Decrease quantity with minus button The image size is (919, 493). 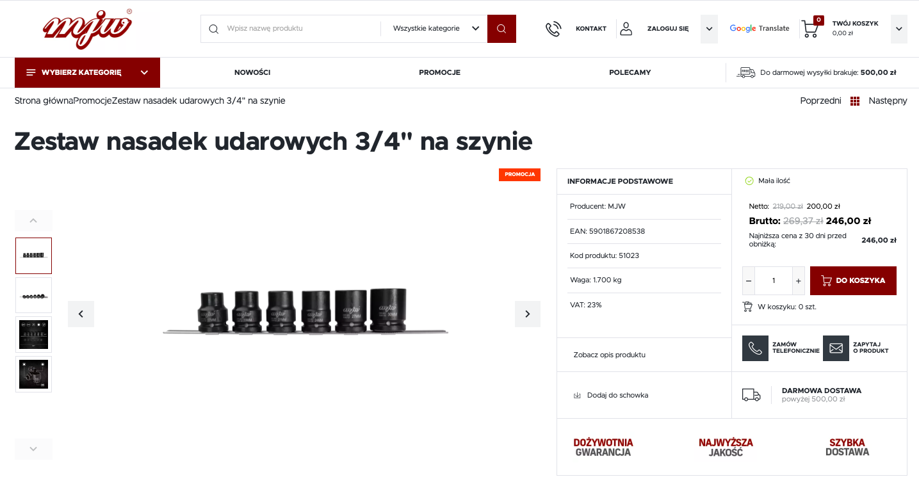pyautogui.click(x=749, y=280)
